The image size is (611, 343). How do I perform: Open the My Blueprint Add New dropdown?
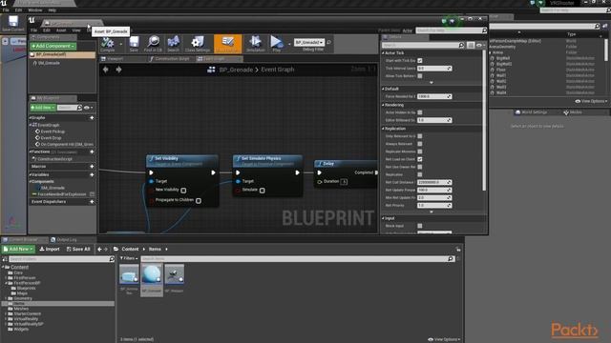(43, 108)
